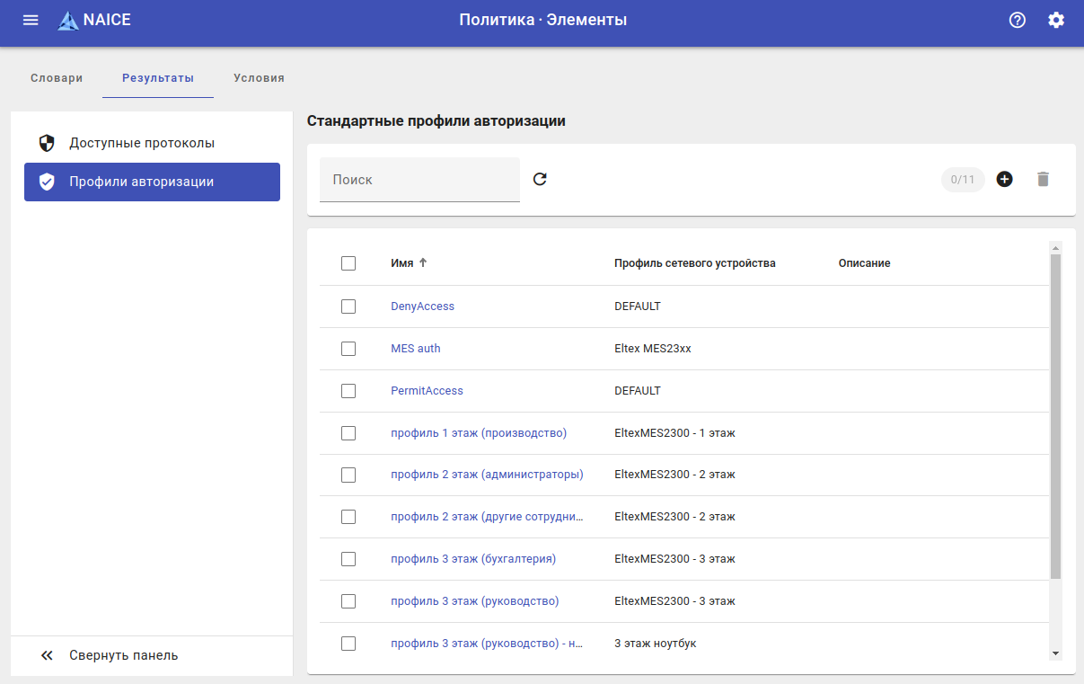Open the hamburger navigation menu
The height and width of the screenshot is (684, 1084).
(31, 20)
